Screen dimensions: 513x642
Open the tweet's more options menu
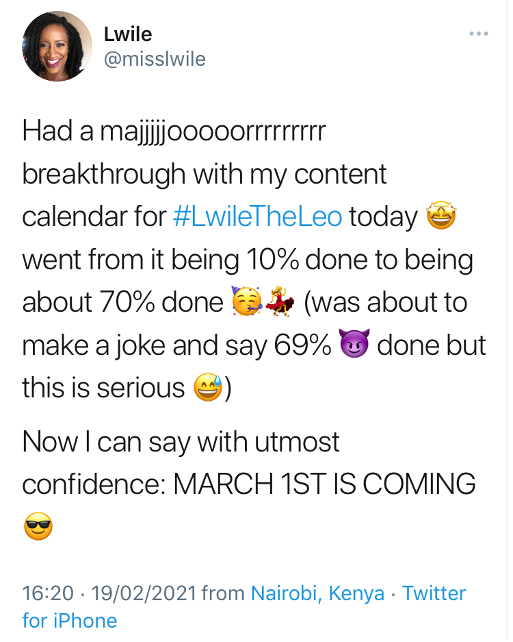(x=478, y=34)
